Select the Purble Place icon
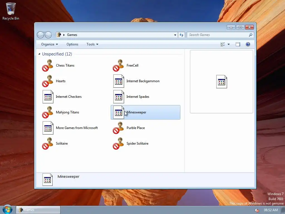Image resolution: width=285 pixels, height=214 pixels. point(119,128)
